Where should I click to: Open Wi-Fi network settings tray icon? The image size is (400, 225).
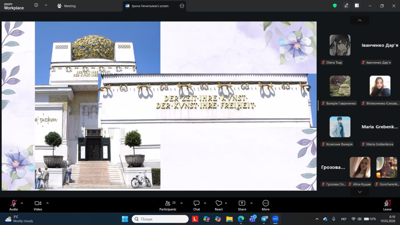pos(353,219)
